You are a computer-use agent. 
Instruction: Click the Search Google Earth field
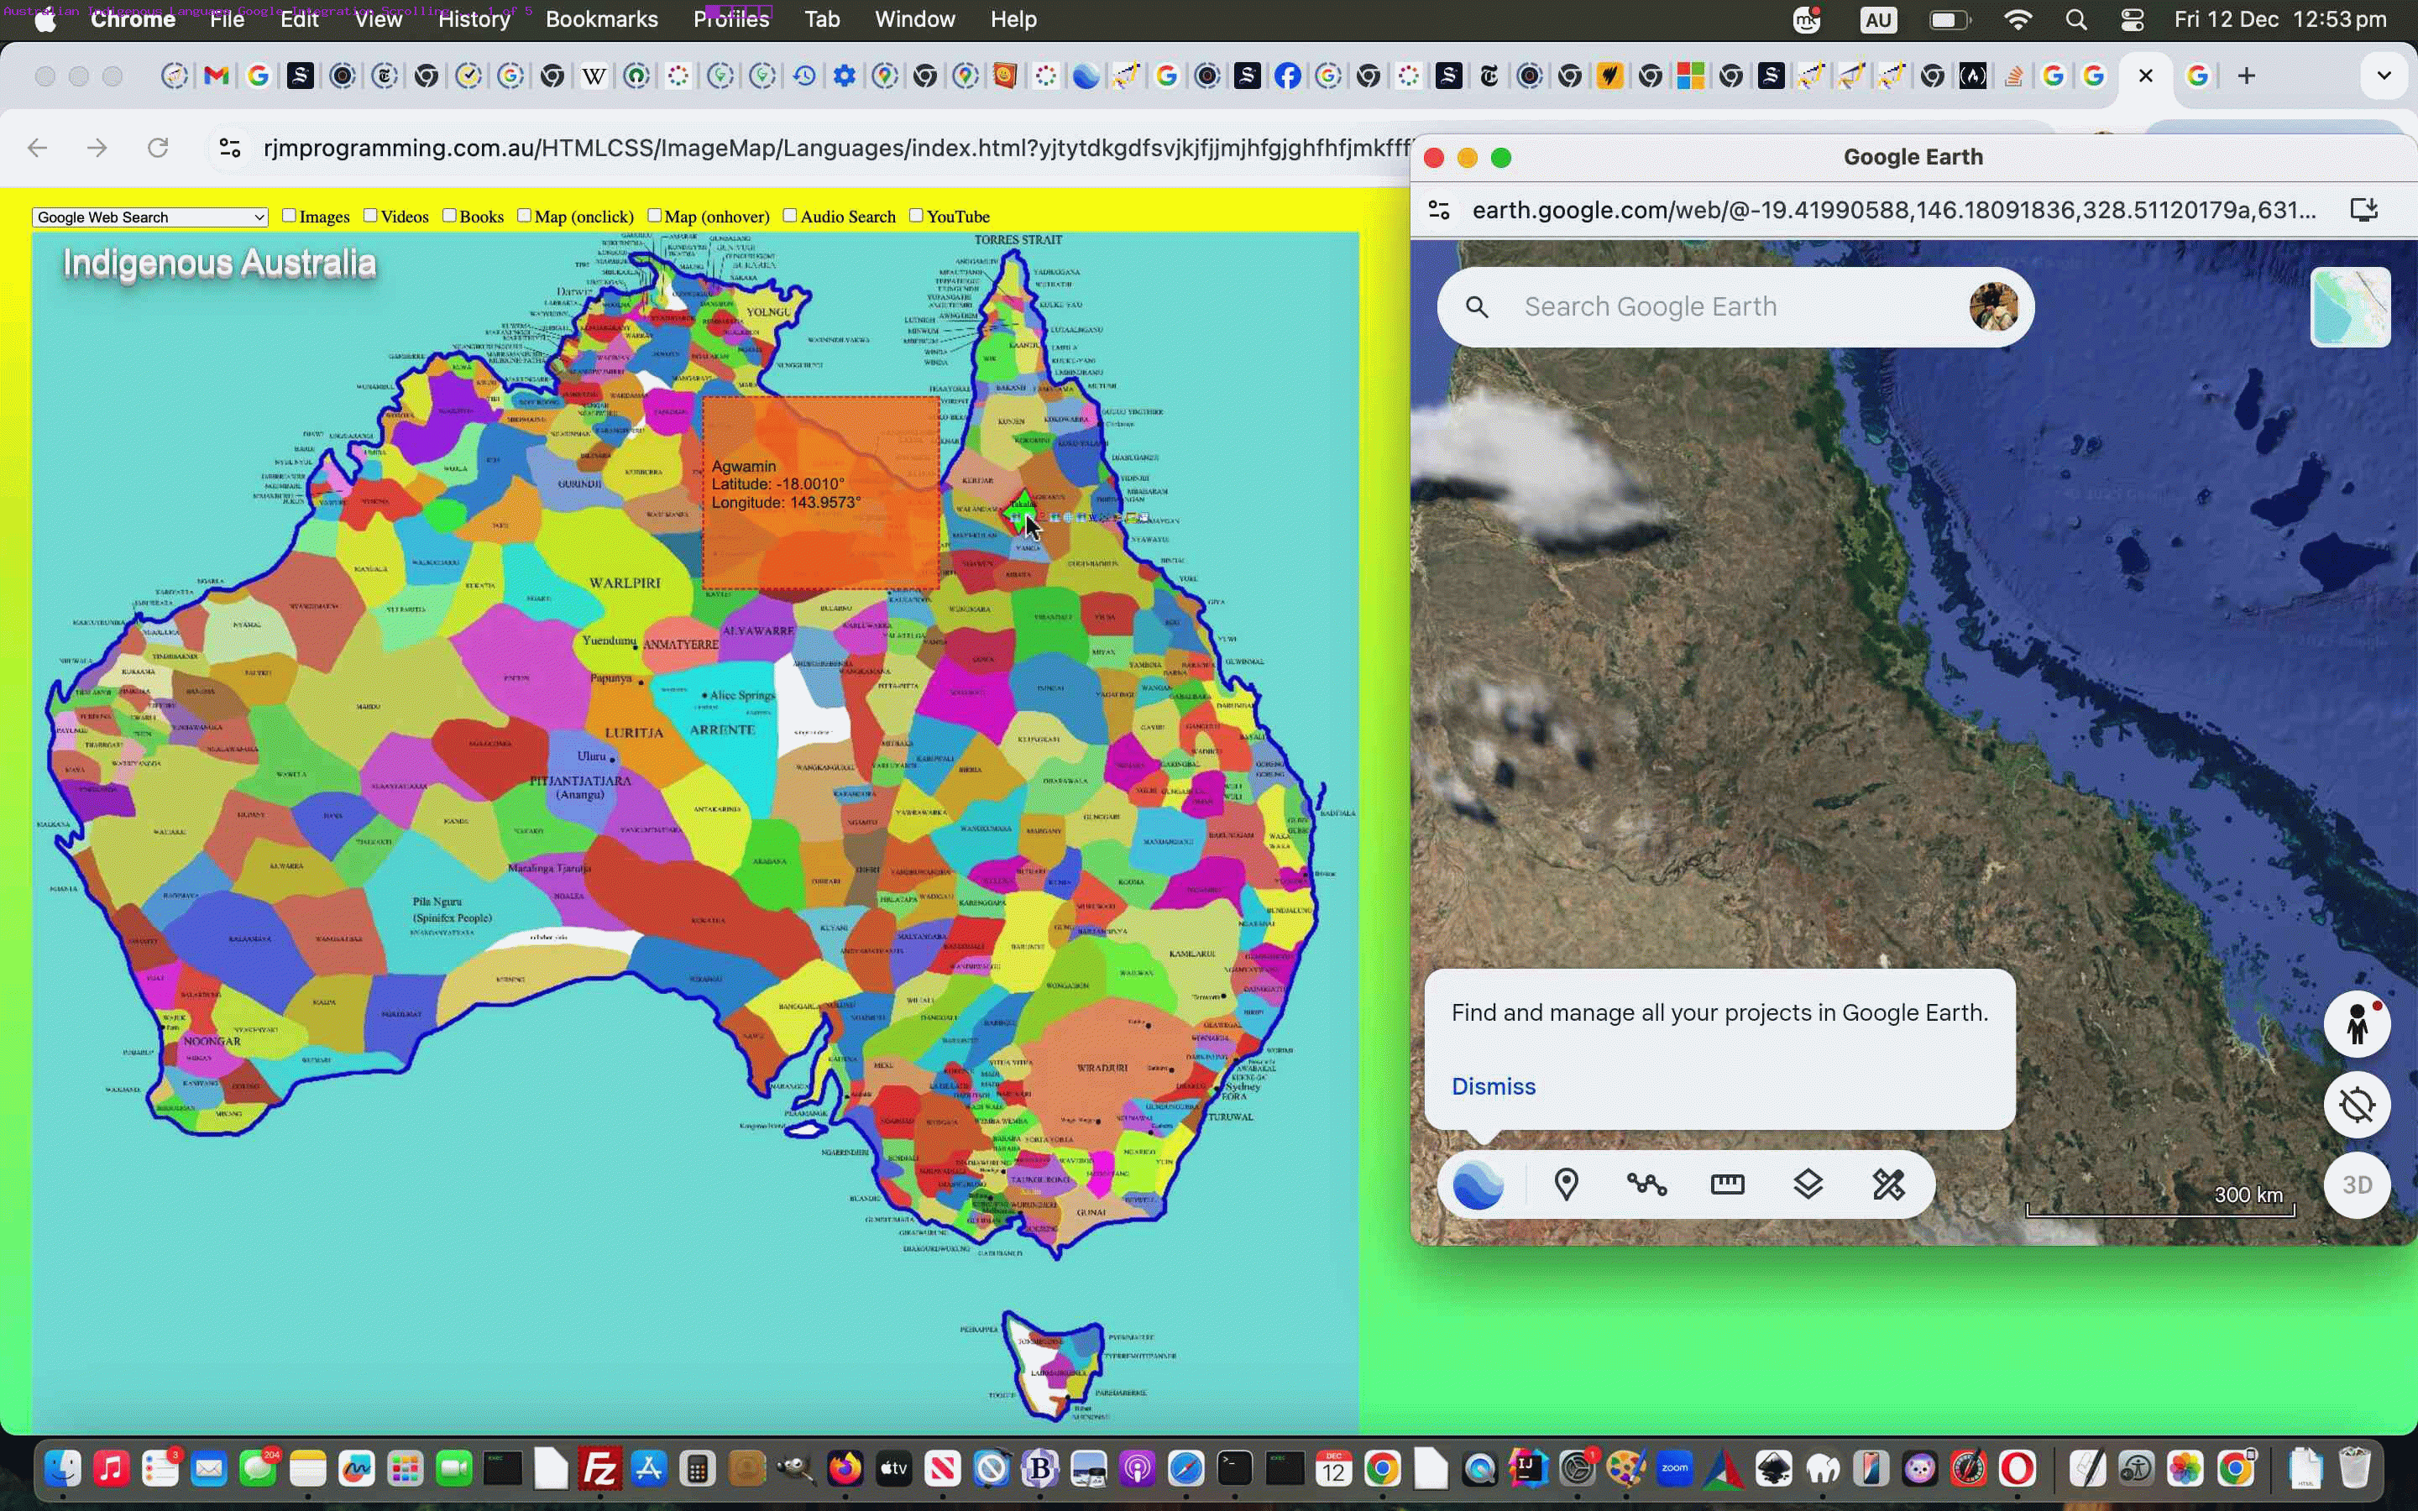coord(1698,306)
